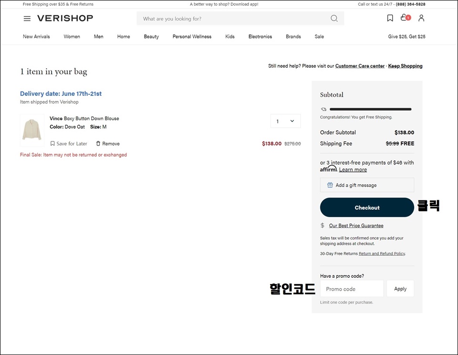Open the account profile icon
Image resolution: width=458 pixels, height=355 pixels.
click(421, 18)
